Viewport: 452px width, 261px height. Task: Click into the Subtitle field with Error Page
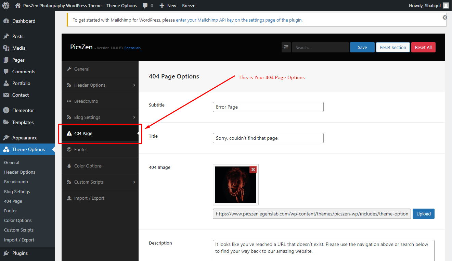(268, 107)
